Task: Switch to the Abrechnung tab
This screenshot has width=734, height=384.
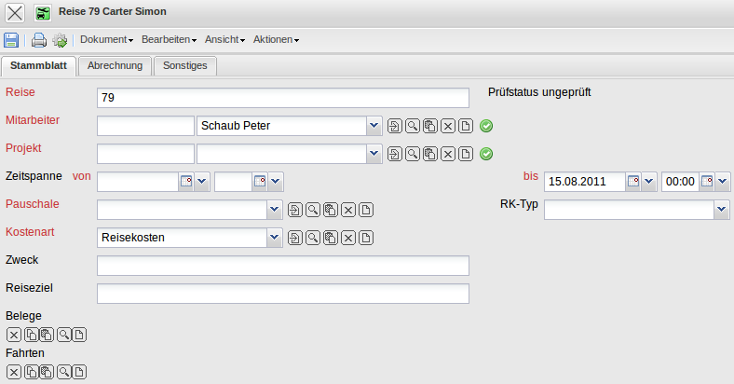Action: point(116,65)
